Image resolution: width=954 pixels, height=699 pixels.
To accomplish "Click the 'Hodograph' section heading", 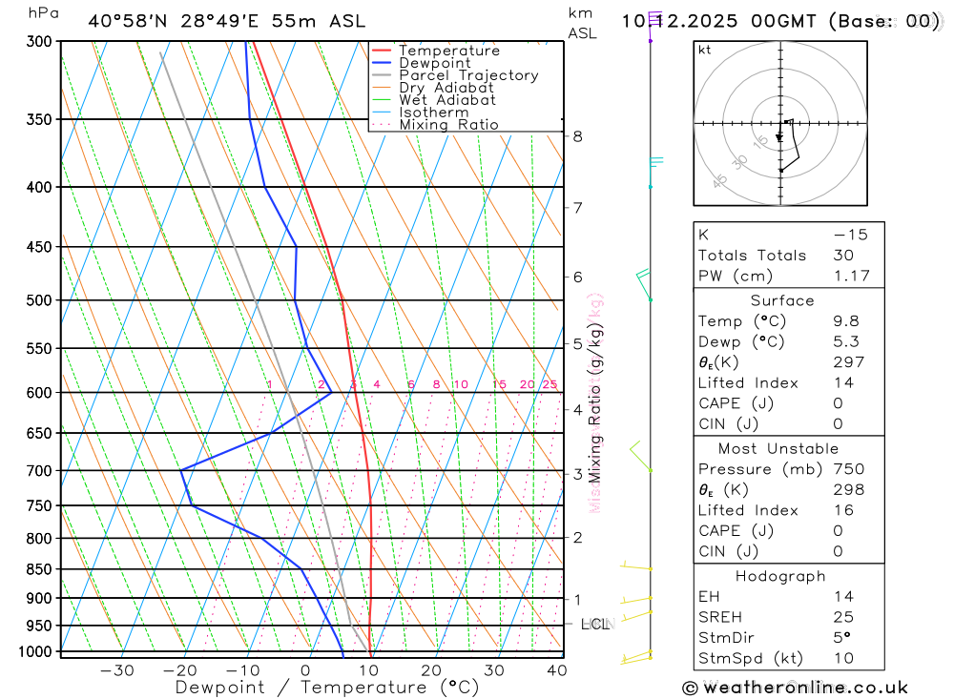I will pos(780,577).
